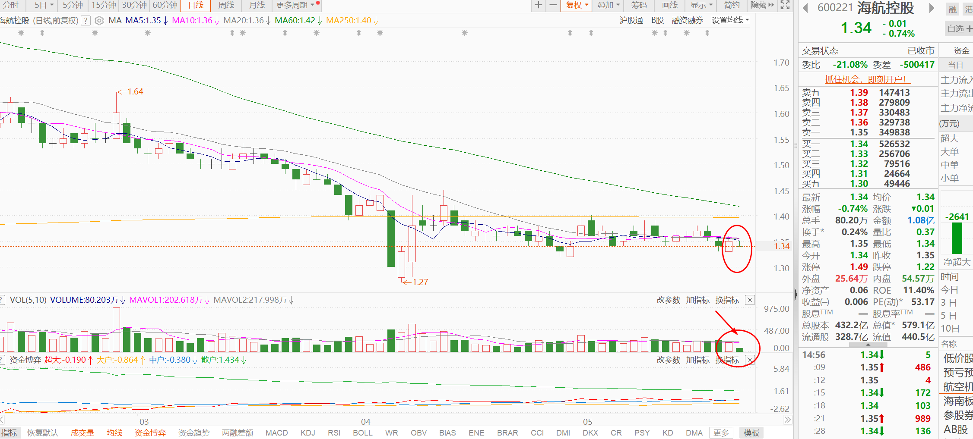This screenshot has width=973, height=439.
Task: Select the 均线 indicator tab
Action: pyautogui.click(x=114, y=433)
